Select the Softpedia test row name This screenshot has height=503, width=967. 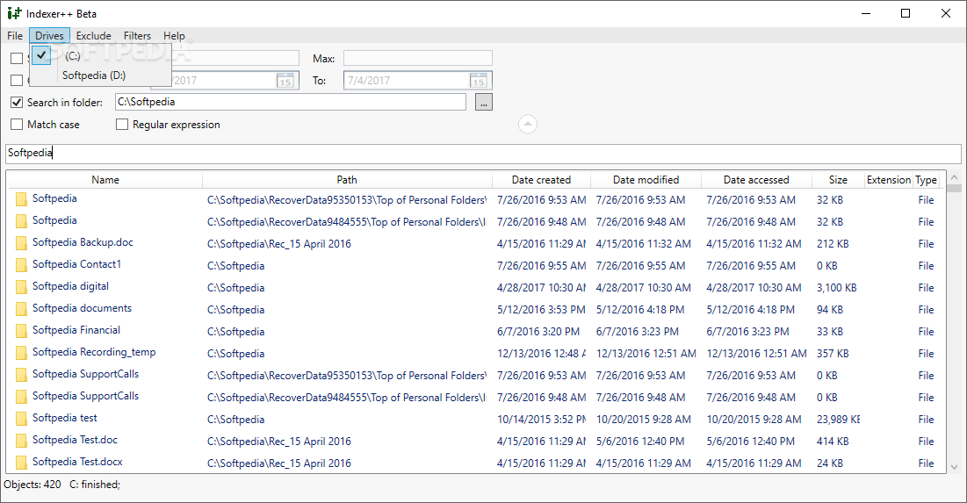tap(65, 417)
